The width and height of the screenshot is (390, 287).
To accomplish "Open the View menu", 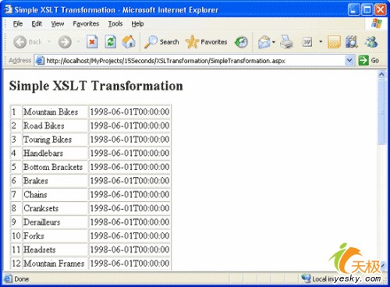I will (58, 24).
